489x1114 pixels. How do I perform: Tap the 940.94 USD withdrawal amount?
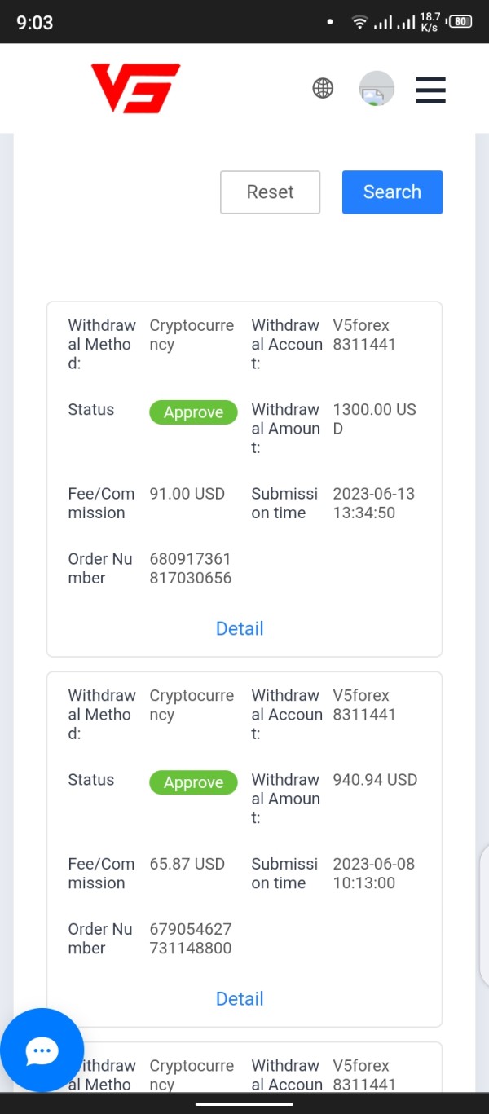pos(375,780)
